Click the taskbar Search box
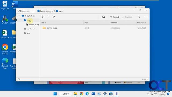Viewport: 172px width, 97px height. [65, 94]
